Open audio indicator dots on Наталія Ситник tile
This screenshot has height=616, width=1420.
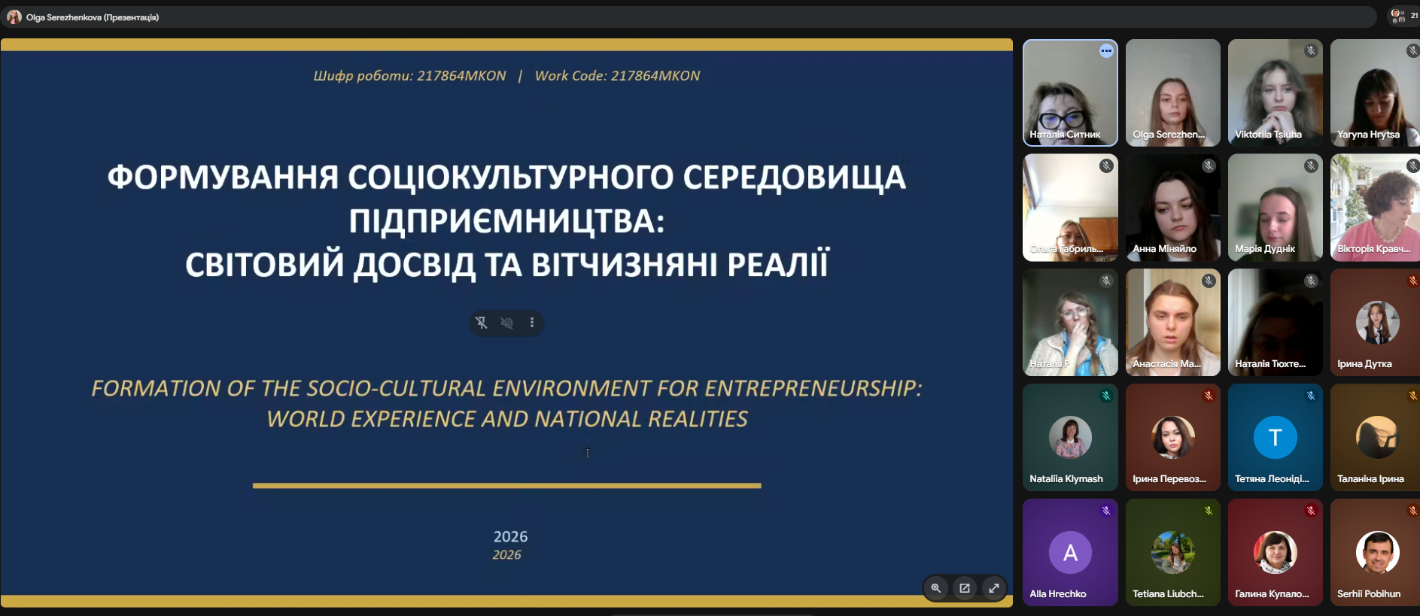point(1106,51)
